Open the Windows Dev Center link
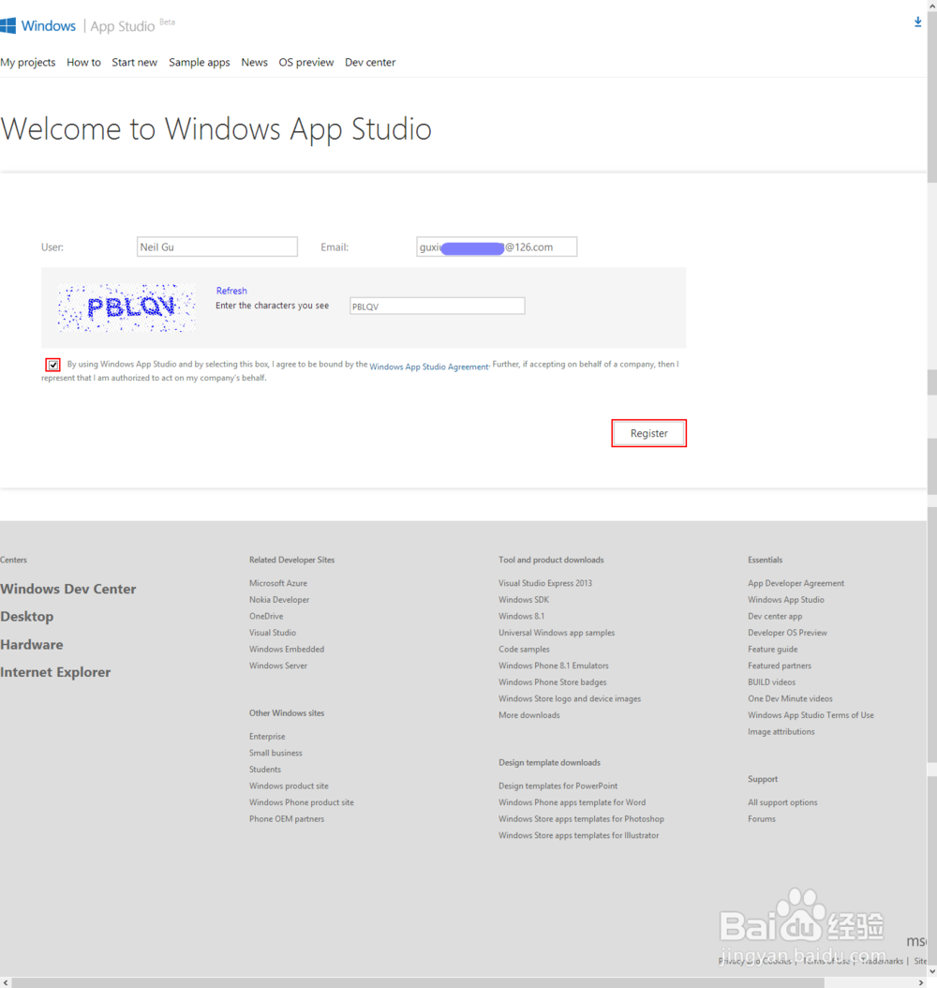937x988 pixels. click(68, 590)
